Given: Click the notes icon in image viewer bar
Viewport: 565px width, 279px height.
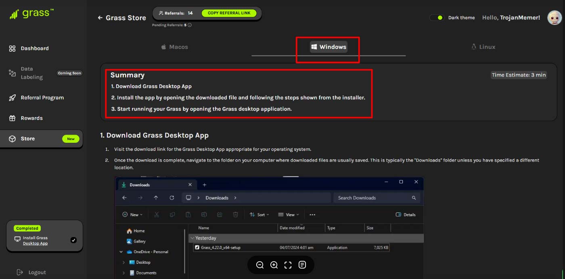Looking at the screenshot, I should pyautogui.click(x=302, y=265).
